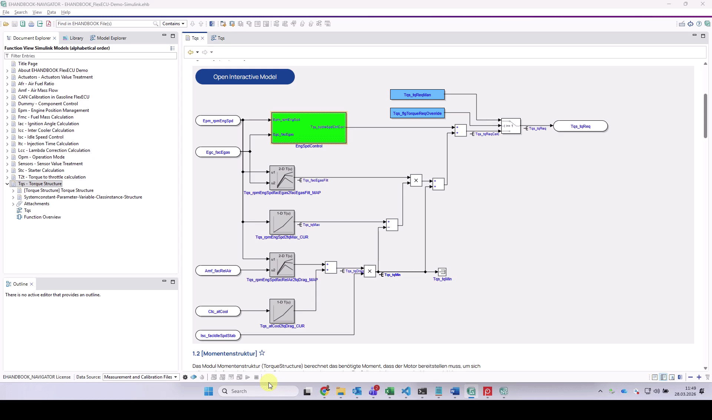
Task: Open the print document icon
Action: click(x=32, y=23)
